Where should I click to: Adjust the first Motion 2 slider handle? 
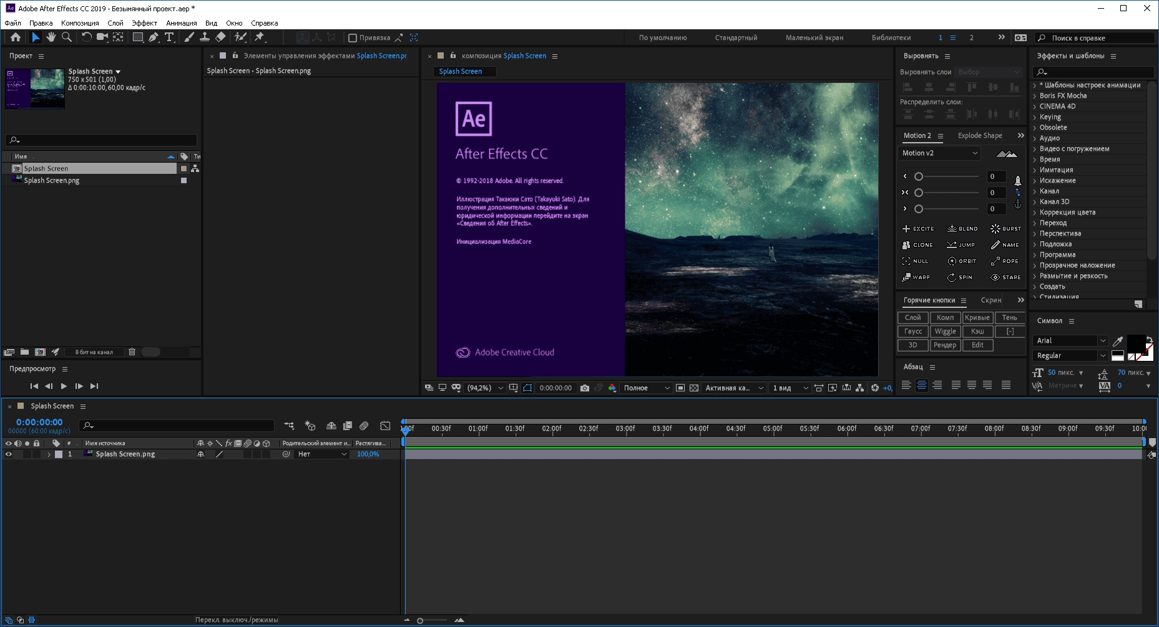coord(919,177)
